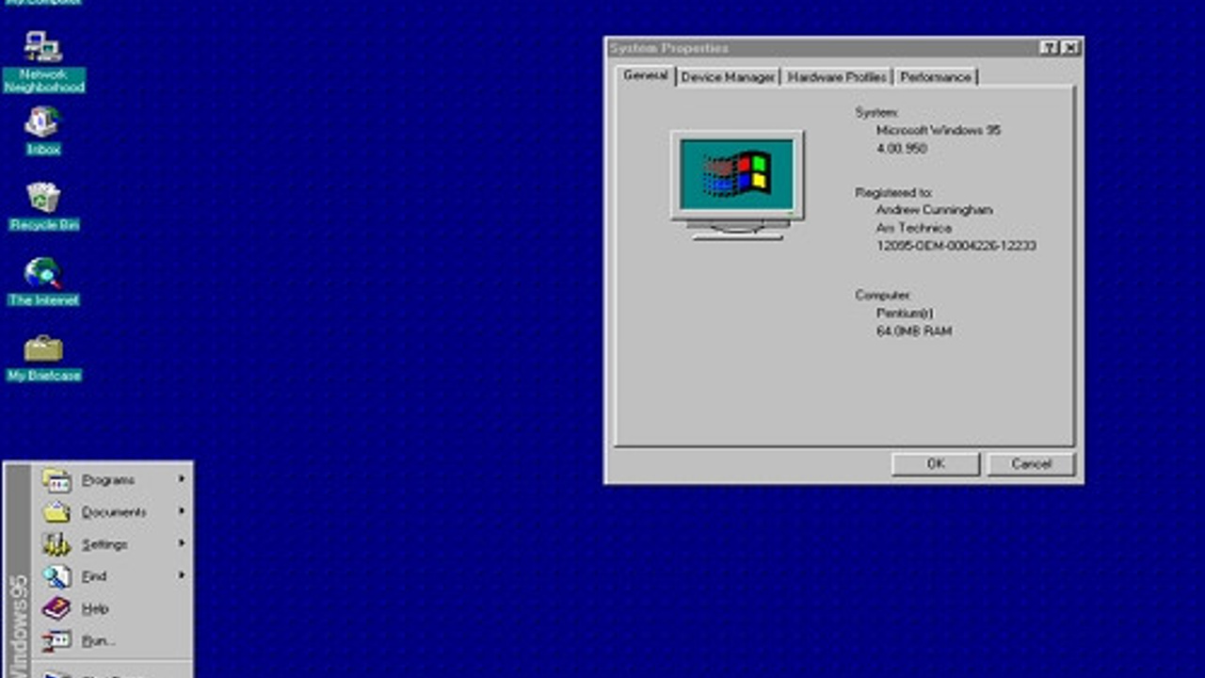Click the My Briefcase label text
The width and height of the screenshot is (1205, 678).
[x=44, y=376]
